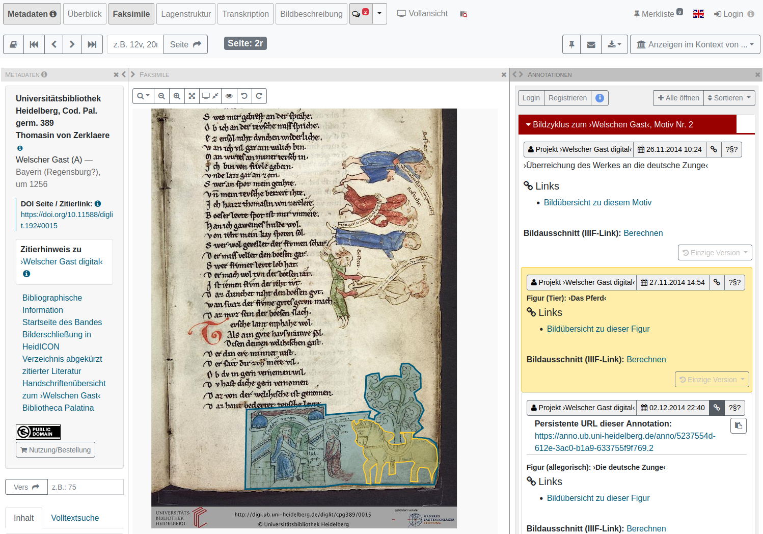Open the Anzeigen im Kontext von dropdown
Screen dimensions: 763x534
[x=695, y=44]
